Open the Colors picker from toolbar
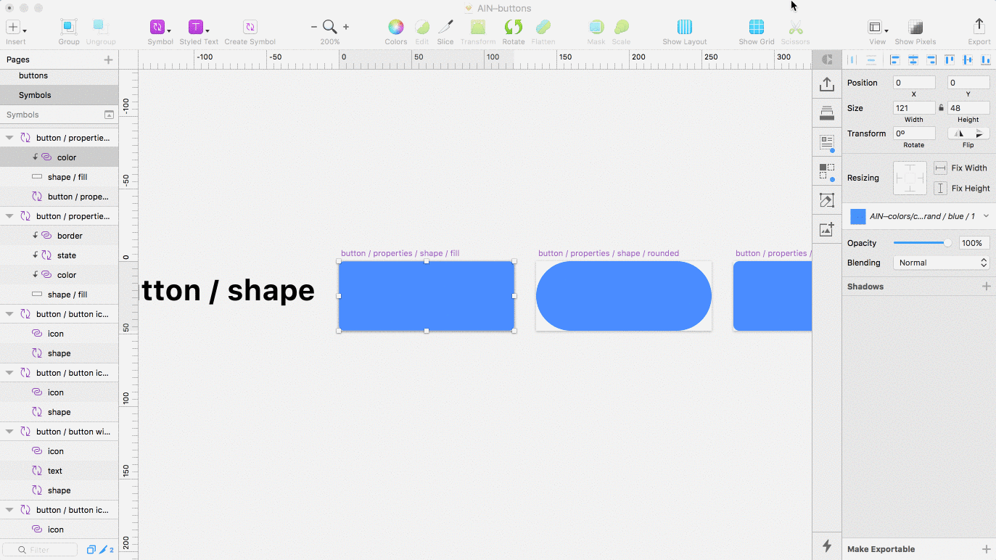Screen dimensions: 996x560 coord(395,28)
